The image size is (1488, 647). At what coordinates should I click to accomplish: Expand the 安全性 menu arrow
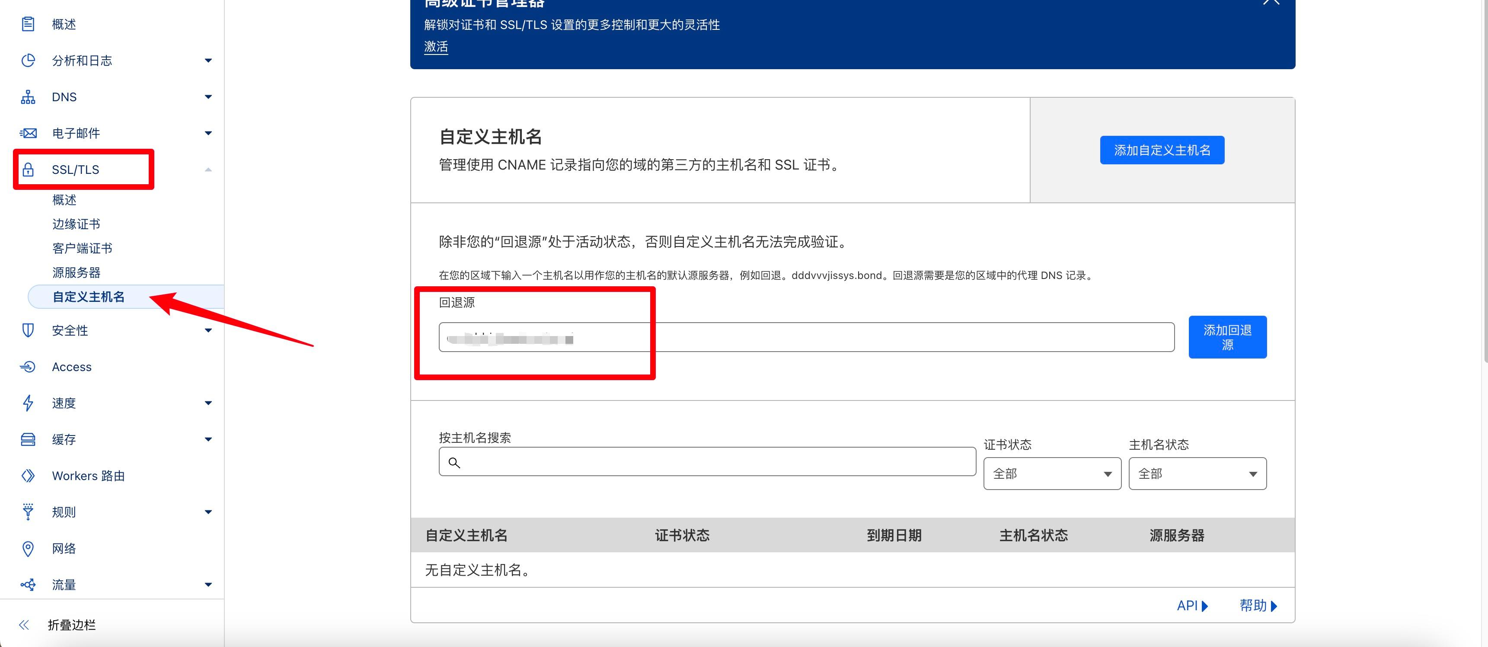click(208, 330)
